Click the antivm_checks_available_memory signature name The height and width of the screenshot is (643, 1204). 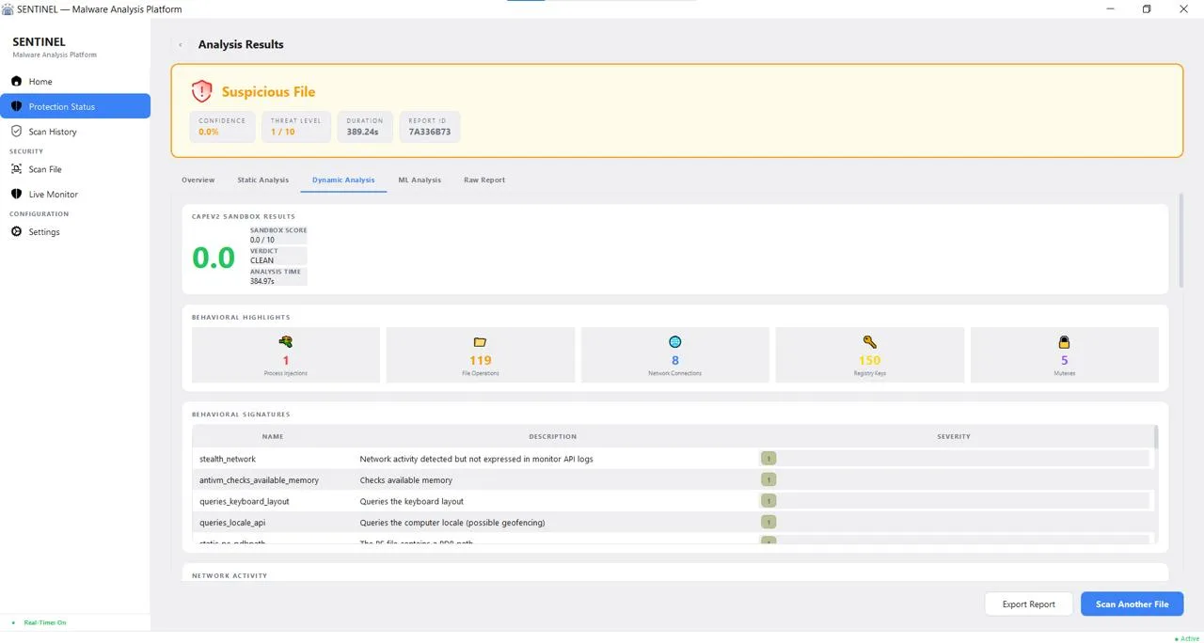(259, 480)
